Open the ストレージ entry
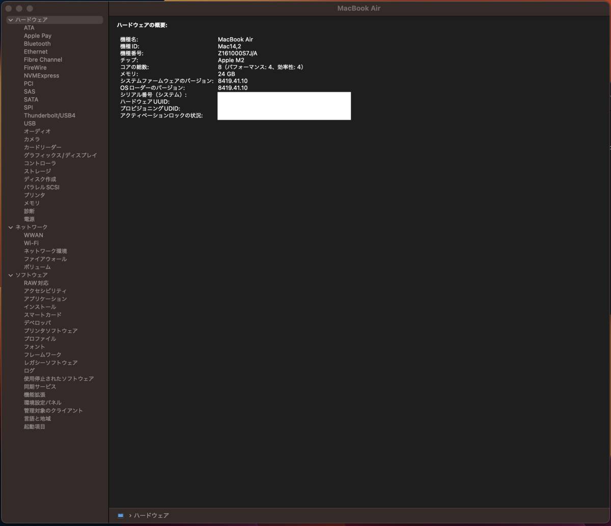The width and height of the screenshot is (611, 526). tap(37, 171)
